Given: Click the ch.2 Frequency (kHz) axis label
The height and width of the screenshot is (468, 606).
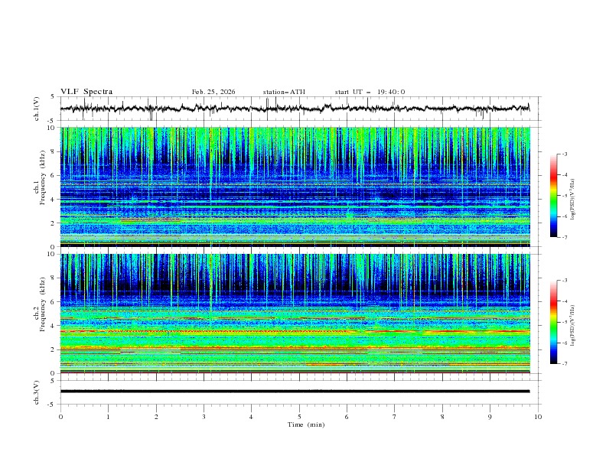Looking at the screenshot, I should pos(40,304).
